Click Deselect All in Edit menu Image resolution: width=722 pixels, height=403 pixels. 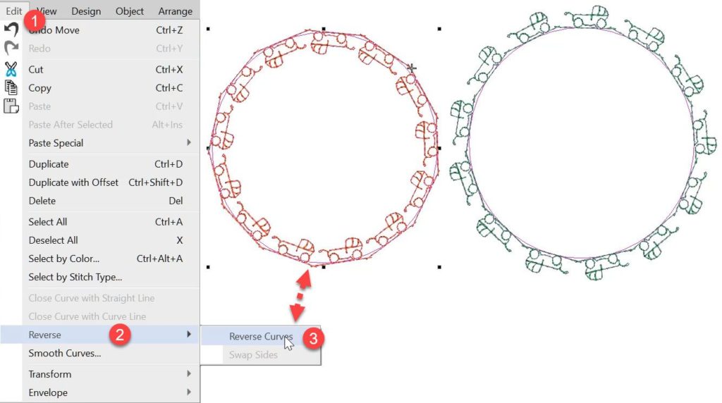(53, 240)
